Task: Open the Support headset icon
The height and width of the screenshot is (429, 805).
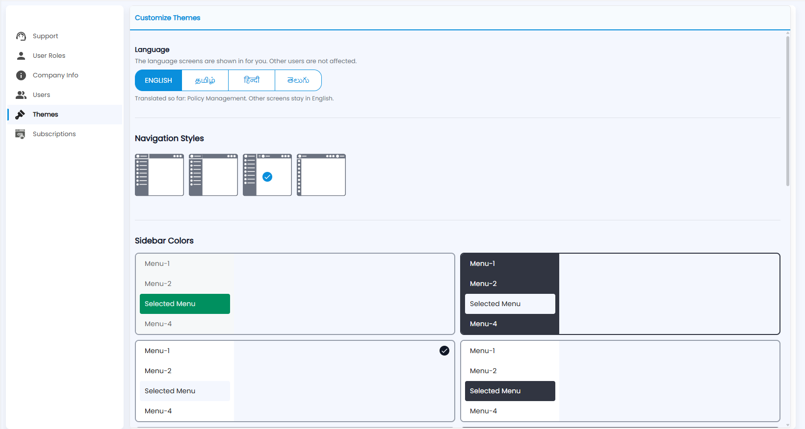Action: [21, 36]
